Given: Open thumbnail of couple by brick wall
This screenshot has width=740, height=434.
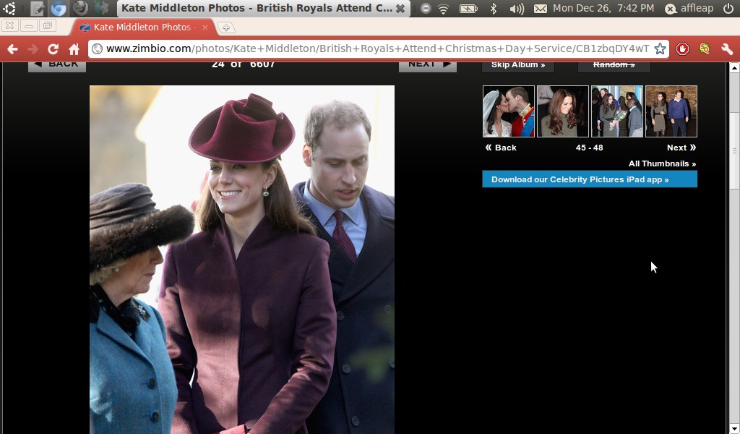Looking at the screenshot, I should [x=671, y=111].
